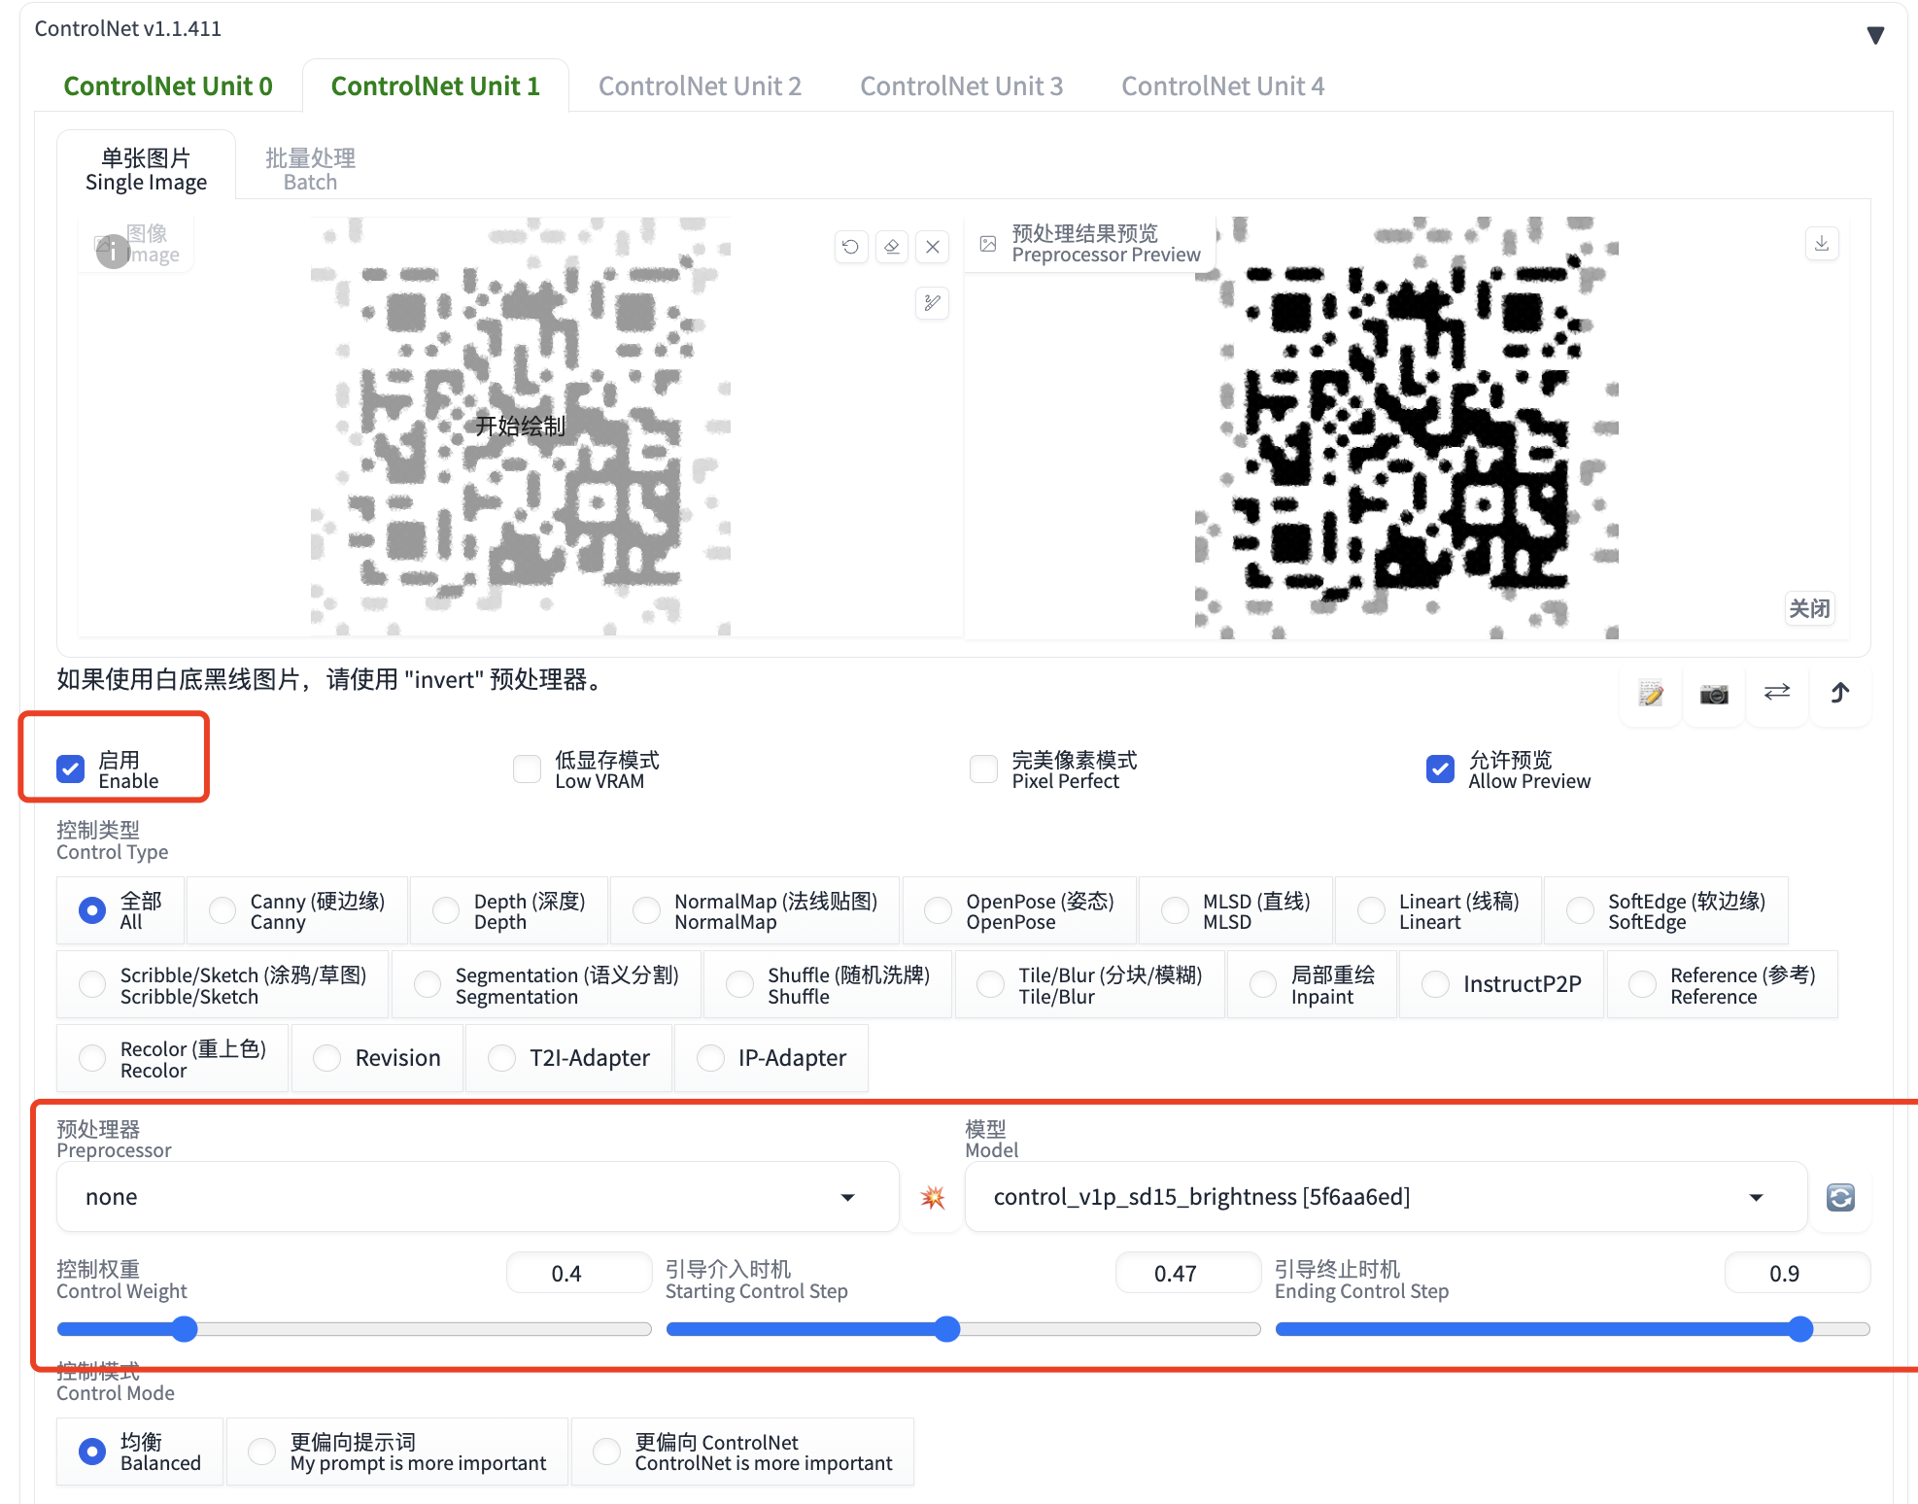Choose NormalMap control type

(755, 910)
